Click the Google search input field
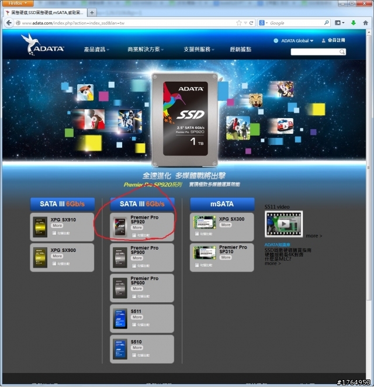The image size is (374, 387). coord(296,23)
